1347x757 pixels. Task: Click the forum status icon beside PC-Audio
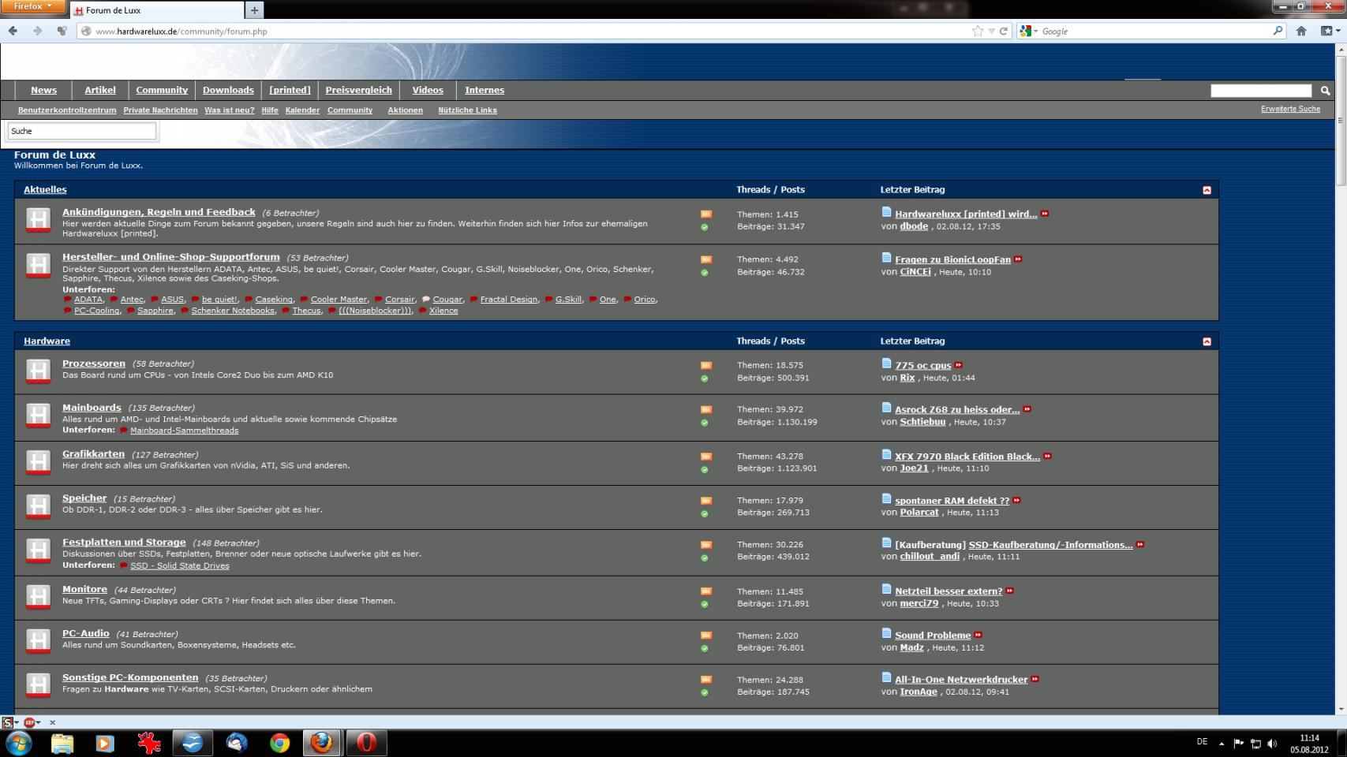click(38, 641)
